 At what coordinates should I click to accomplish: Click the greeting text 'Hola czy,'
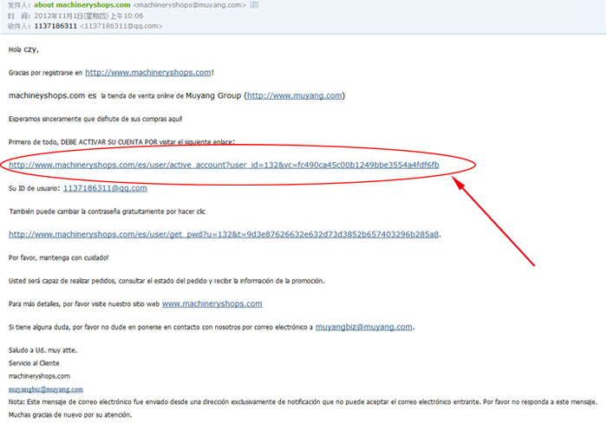[23, 49]
